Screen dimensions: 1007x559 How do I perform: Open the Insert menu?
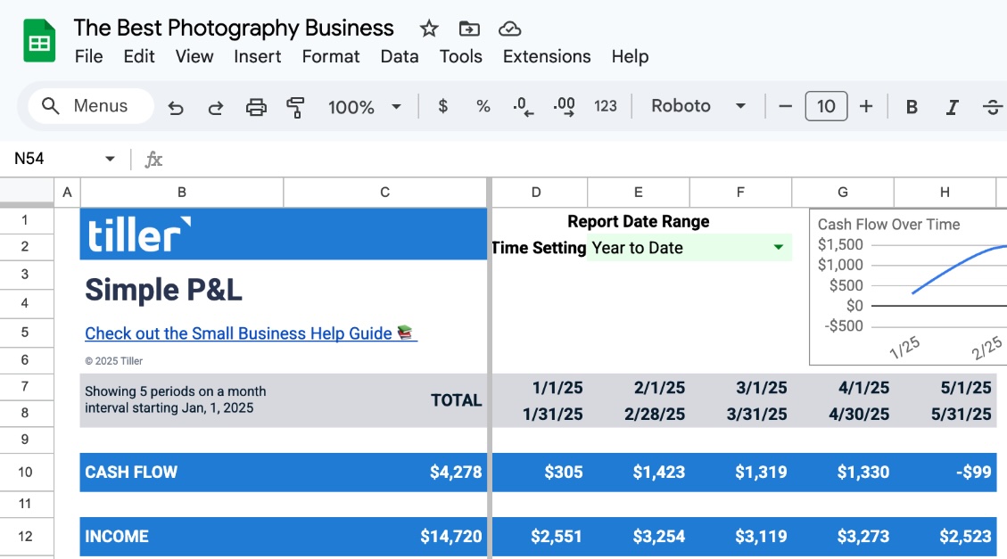point(257,56)
